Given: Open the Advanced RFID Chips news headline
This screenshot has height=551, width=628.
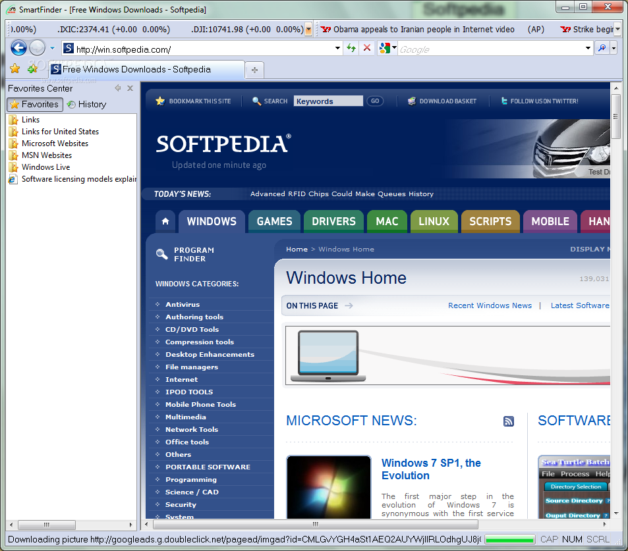Looking at the screenshot, I should [341, 194].
